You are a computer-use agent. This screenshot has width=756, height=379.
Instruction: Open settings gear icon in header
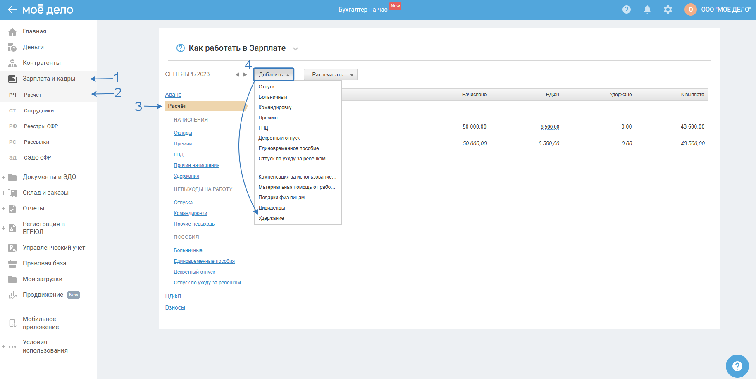click(668, 10)
